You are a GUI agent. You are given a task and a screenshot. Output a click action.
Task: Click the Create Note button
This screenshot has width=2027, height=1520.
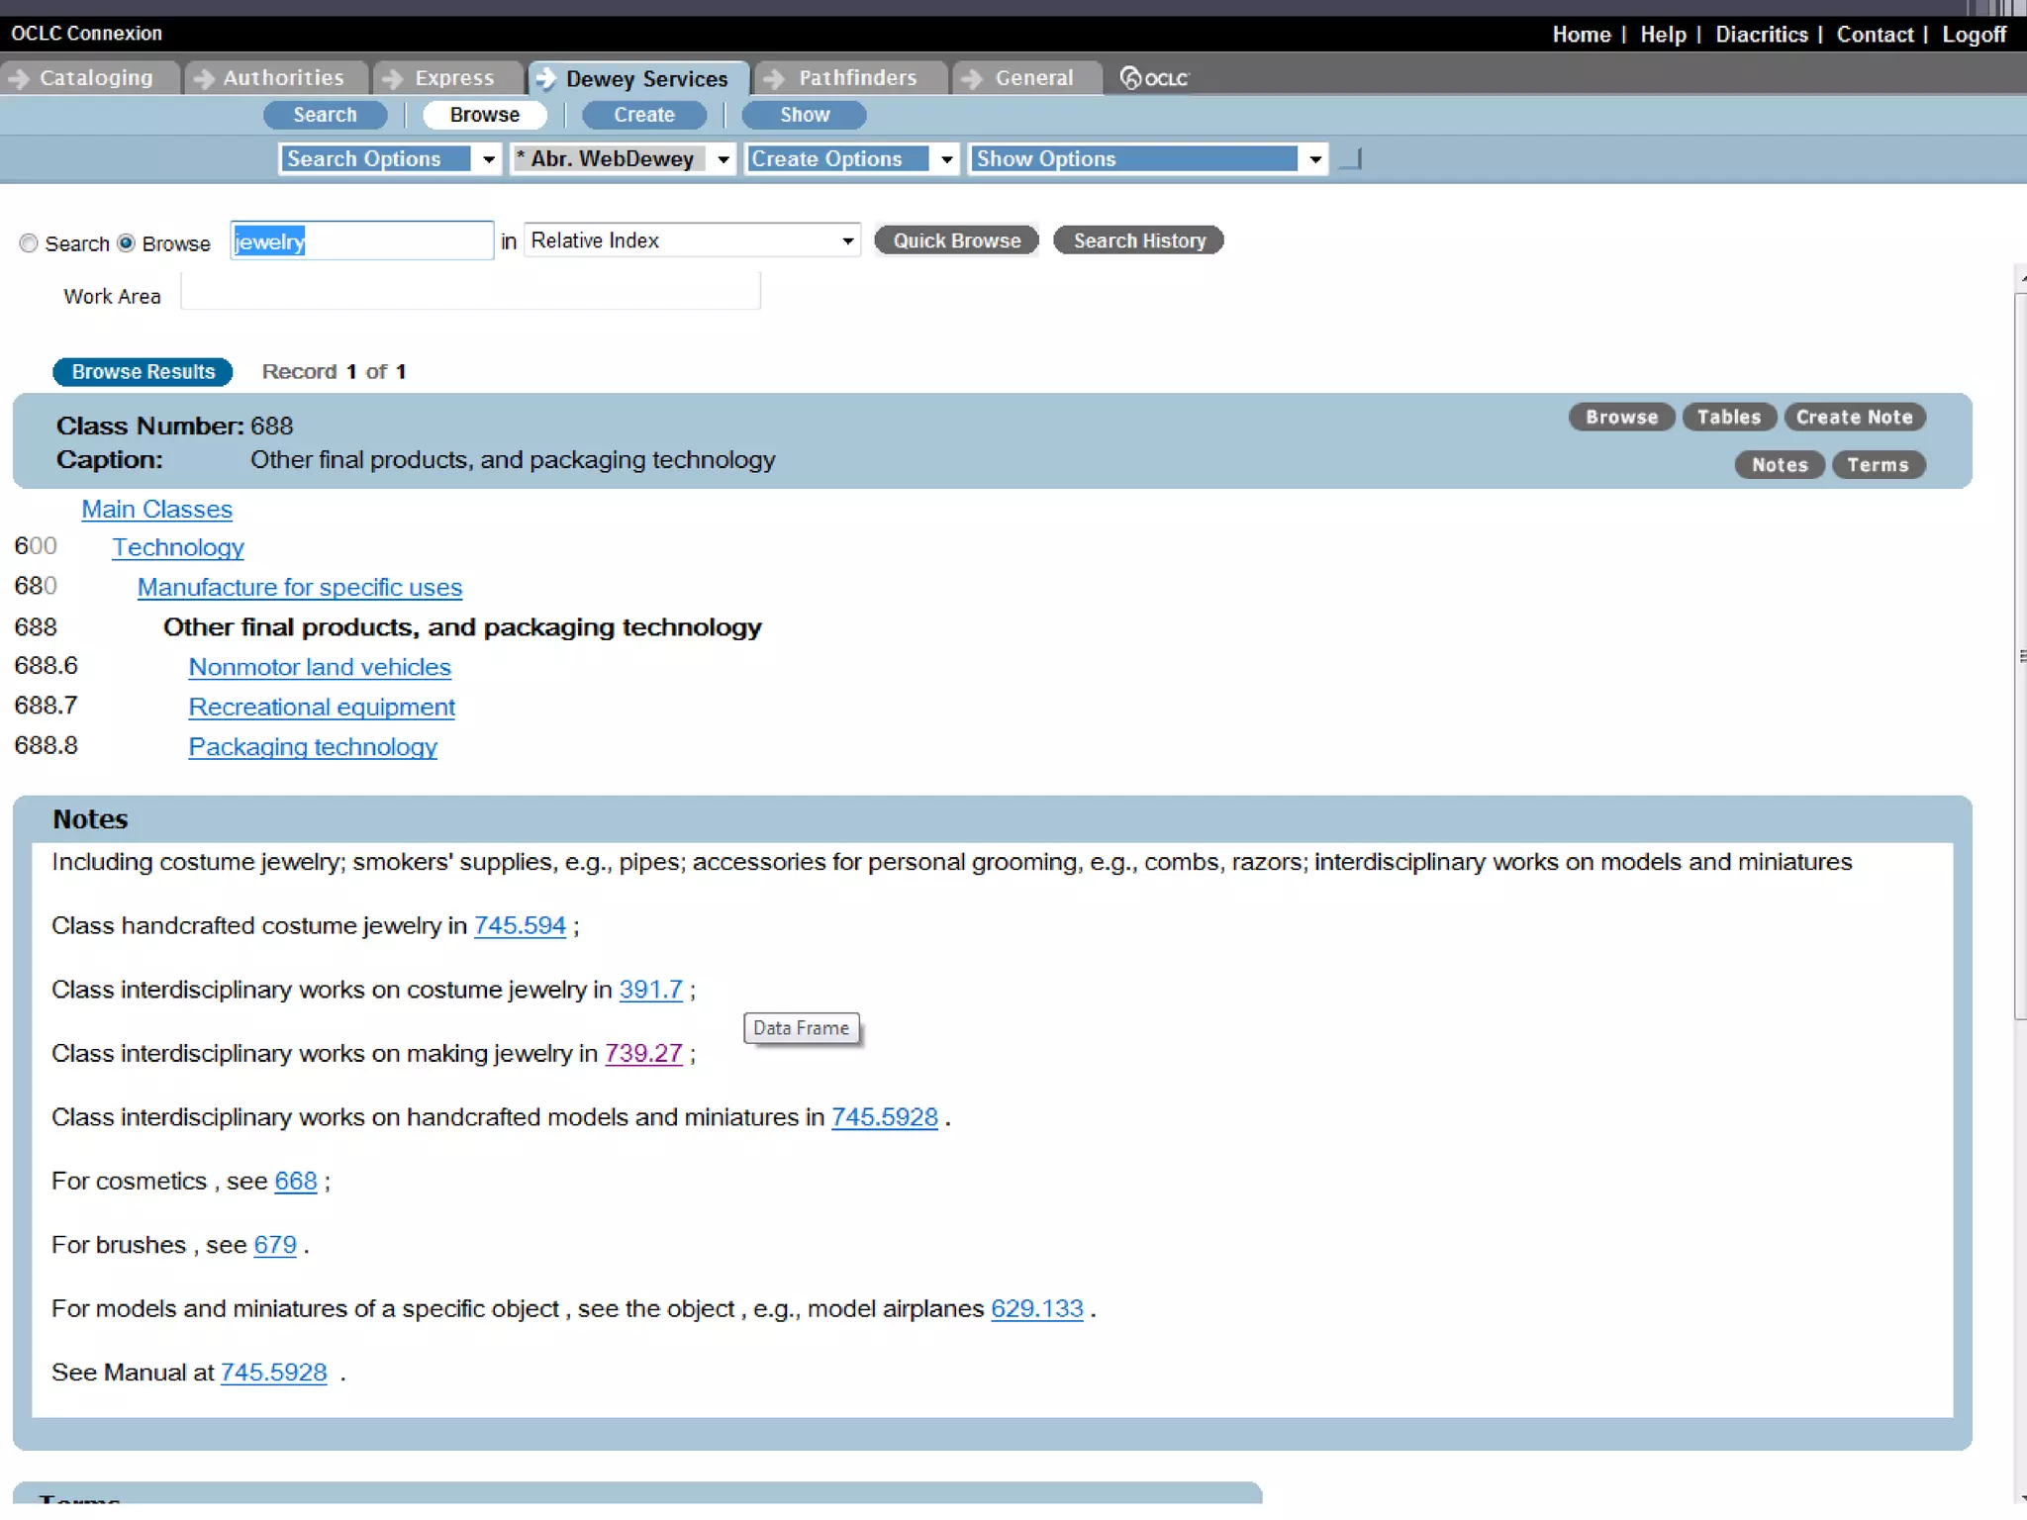coord(1854,418)
